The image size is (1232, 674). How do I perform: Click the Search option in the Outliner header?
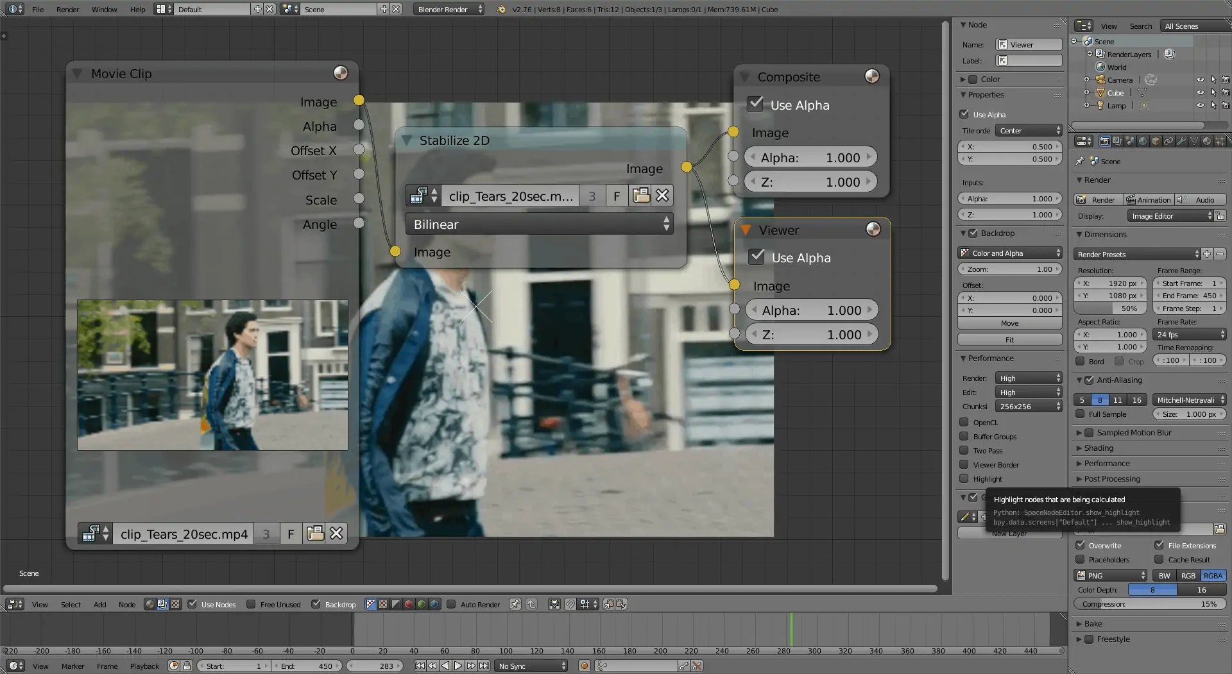point(1140,26)
